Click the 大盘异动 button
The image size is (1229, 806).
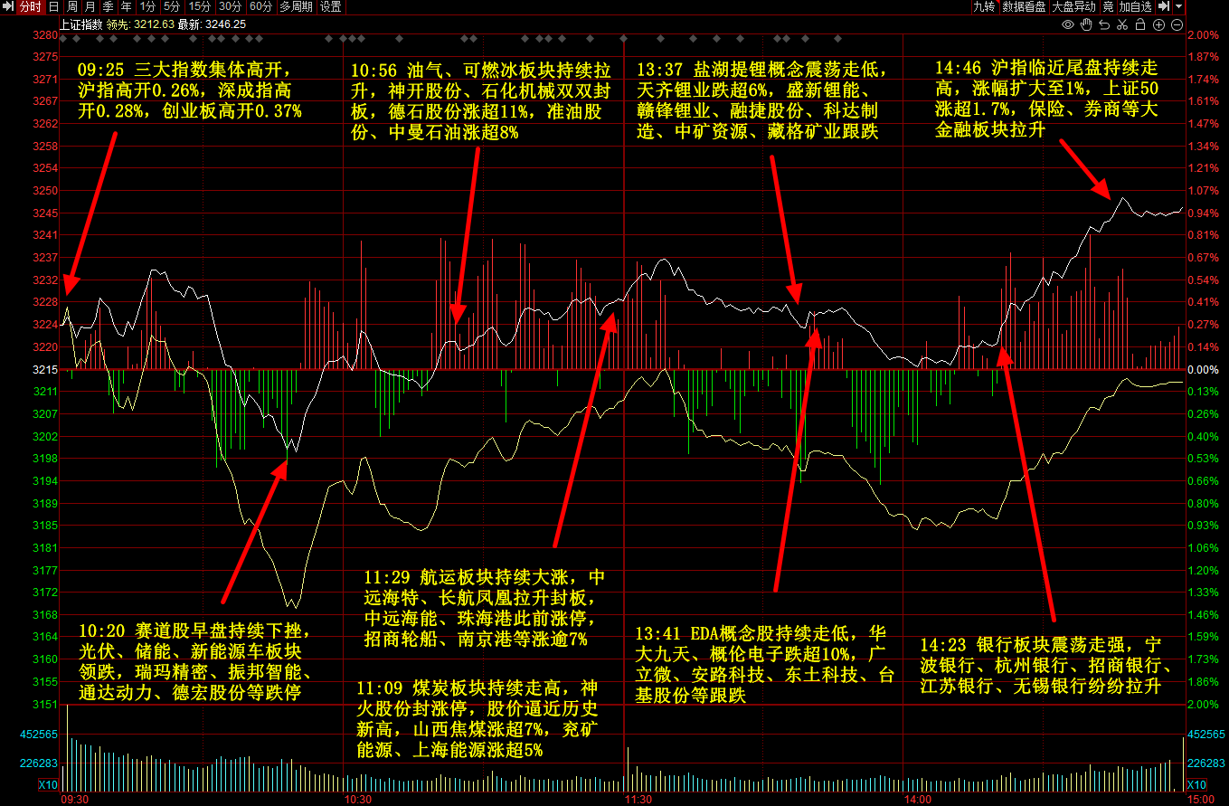pyautogui.click(x=1074, y=6)
